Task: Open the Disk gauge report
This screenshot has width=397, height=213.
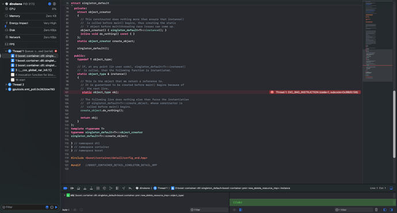Action: pyautogui.click(x=30, y=30)
